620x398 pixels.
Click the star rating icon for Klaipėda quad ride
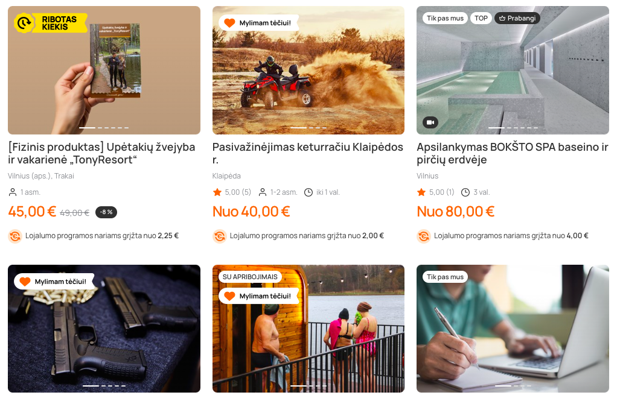(x=217, y=192)
